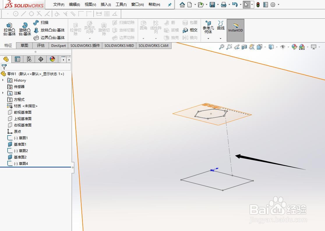Viewport: 325px width, 231px height.
Task: Open dropdown arrow under 曲线
Action: coord(220,38)
